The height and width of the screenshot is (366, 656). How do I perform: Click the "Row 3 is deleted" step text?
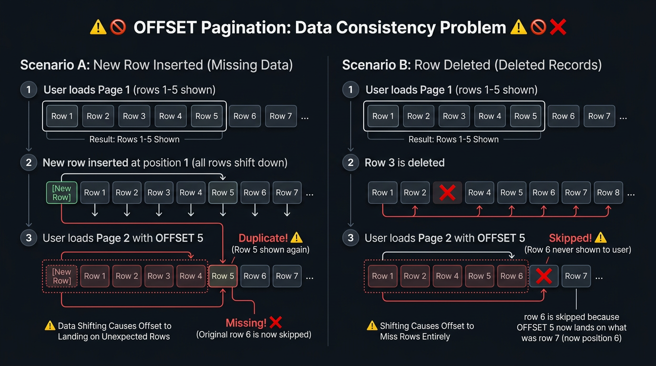[404, 163]
